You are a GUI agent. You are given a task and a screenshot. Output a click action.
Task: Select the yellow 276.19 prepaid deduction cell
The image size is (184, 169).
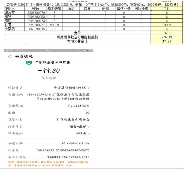click(166, 37)
